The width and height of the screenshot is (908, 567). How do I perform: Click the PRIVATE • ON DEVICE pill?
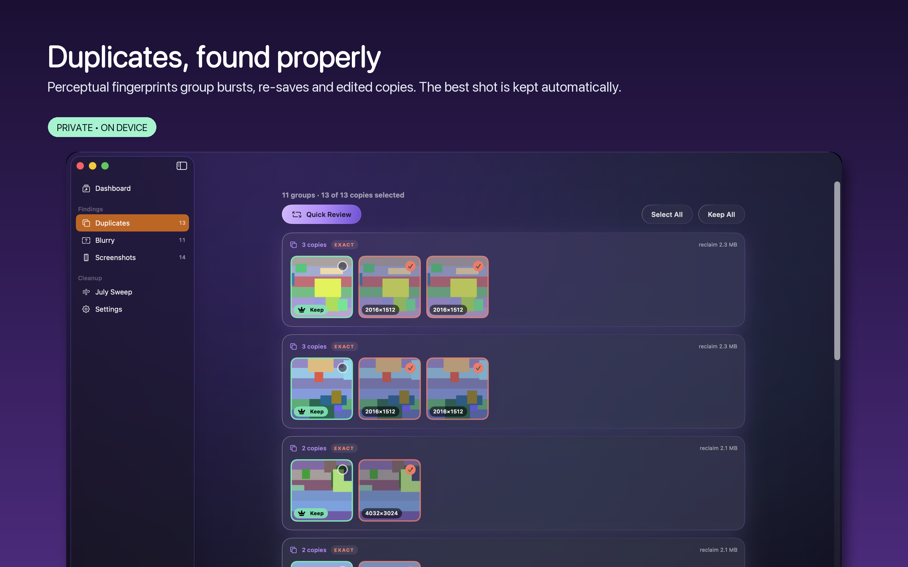(102, 127)
